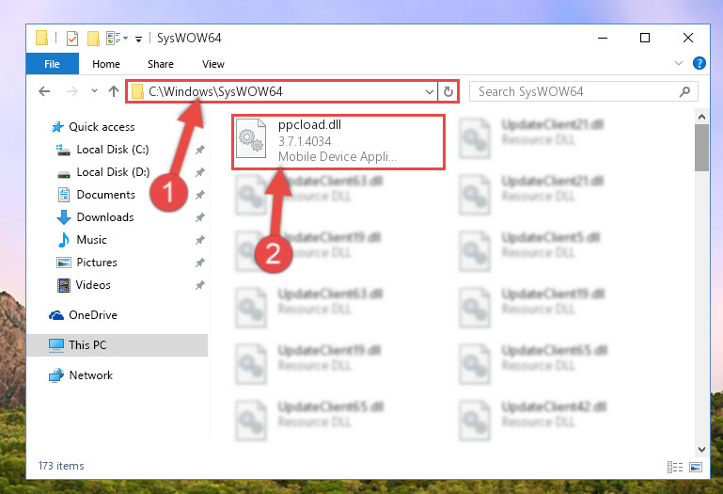Click the vertical scrollbar thumb

coord(701,148)
